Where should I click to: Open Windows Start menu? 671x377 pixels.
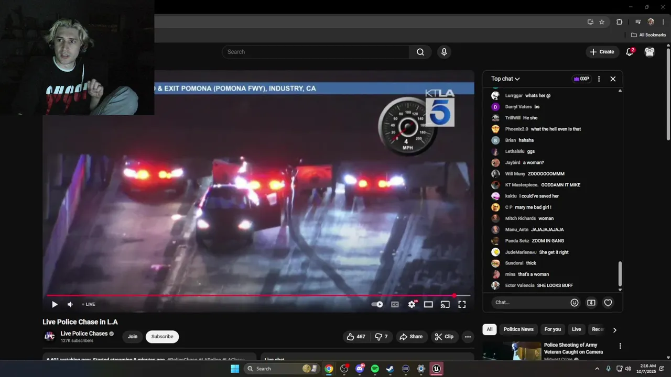coord(235,369)
